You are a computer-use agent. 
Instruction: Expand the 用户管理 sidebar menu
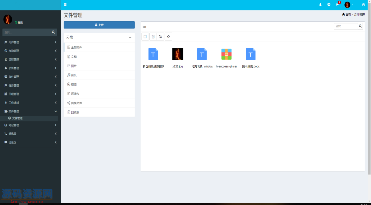pyautogui.click(x=30, y=42)
